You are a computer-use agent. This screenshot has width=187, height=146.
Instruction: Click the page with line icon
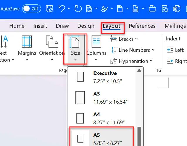tap(136, 9)
